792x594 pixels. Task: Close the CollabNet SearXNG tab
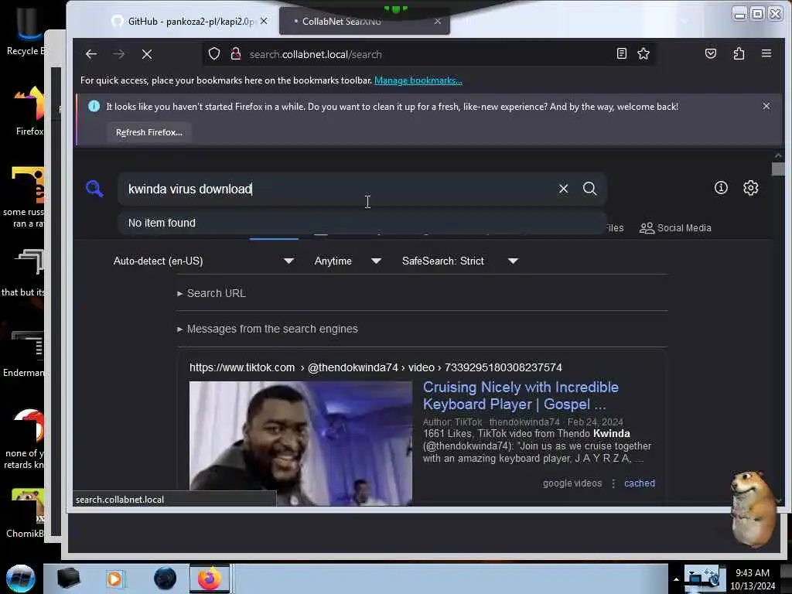(438, 21)
